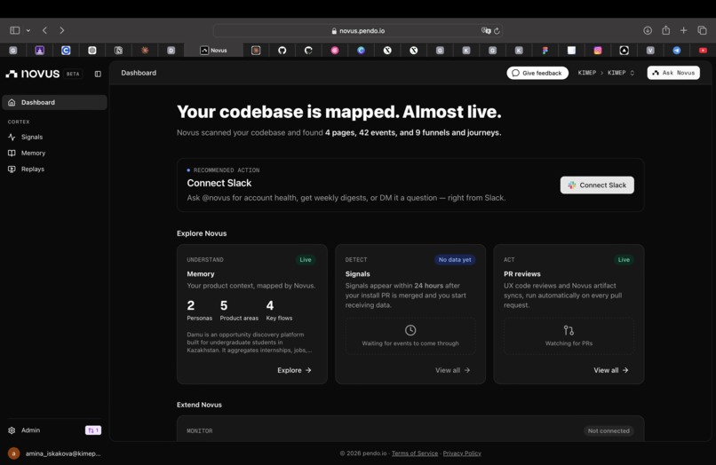Go forward with the Safari forward arrow
This screenshot has width=716, height=465.
click(61, 30)
